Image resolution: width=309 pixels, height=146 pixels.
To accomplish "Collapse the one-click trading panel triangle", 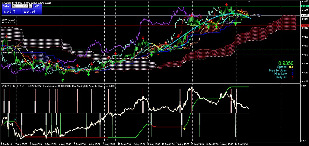I will point(2,3).
